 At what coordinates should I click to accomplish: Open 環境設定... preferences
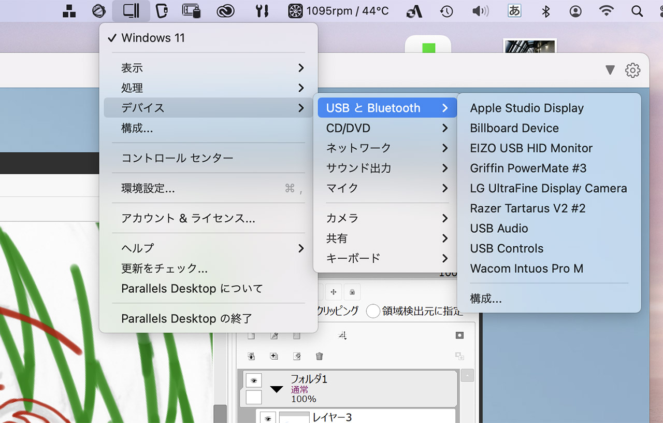click(208, 188)
